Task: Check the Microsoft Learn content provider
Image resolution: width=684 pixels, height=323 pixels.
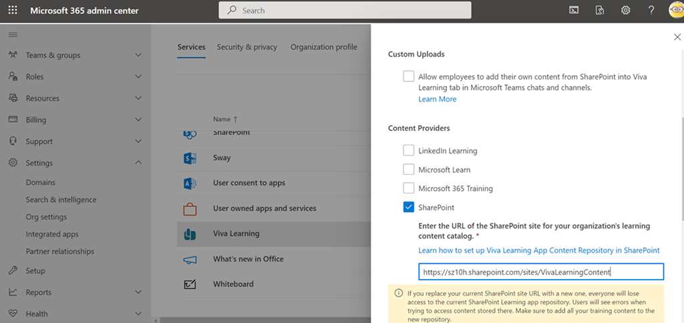Action: coord(409,170)
